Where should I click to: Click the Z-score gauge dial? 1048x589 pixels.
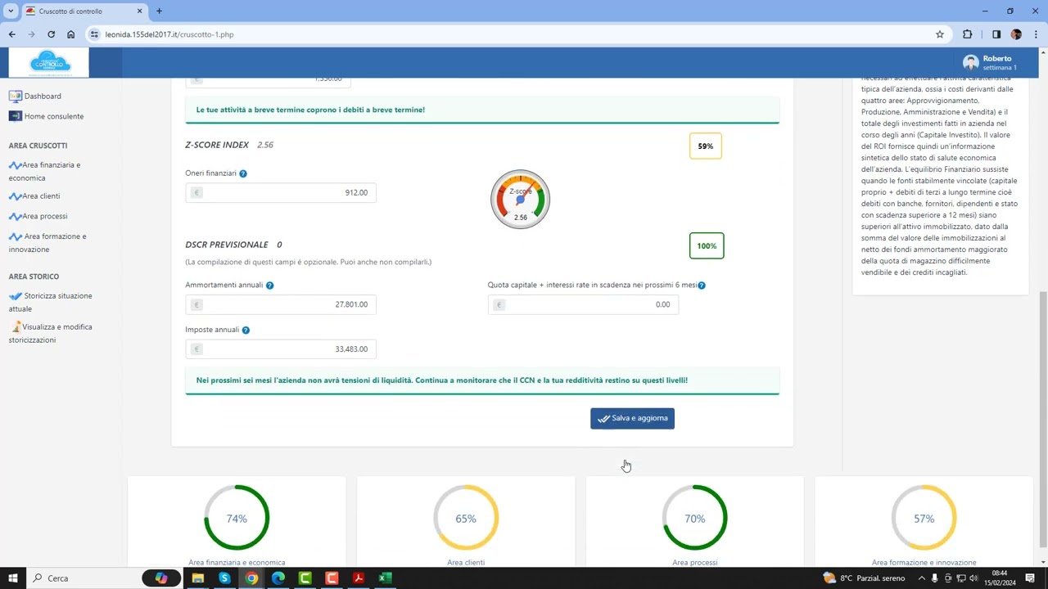coord(520,200)
